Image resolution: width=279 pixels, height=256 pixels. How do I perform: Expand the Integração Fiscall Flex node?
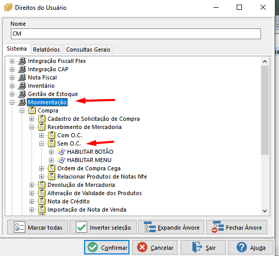point(12,61)
